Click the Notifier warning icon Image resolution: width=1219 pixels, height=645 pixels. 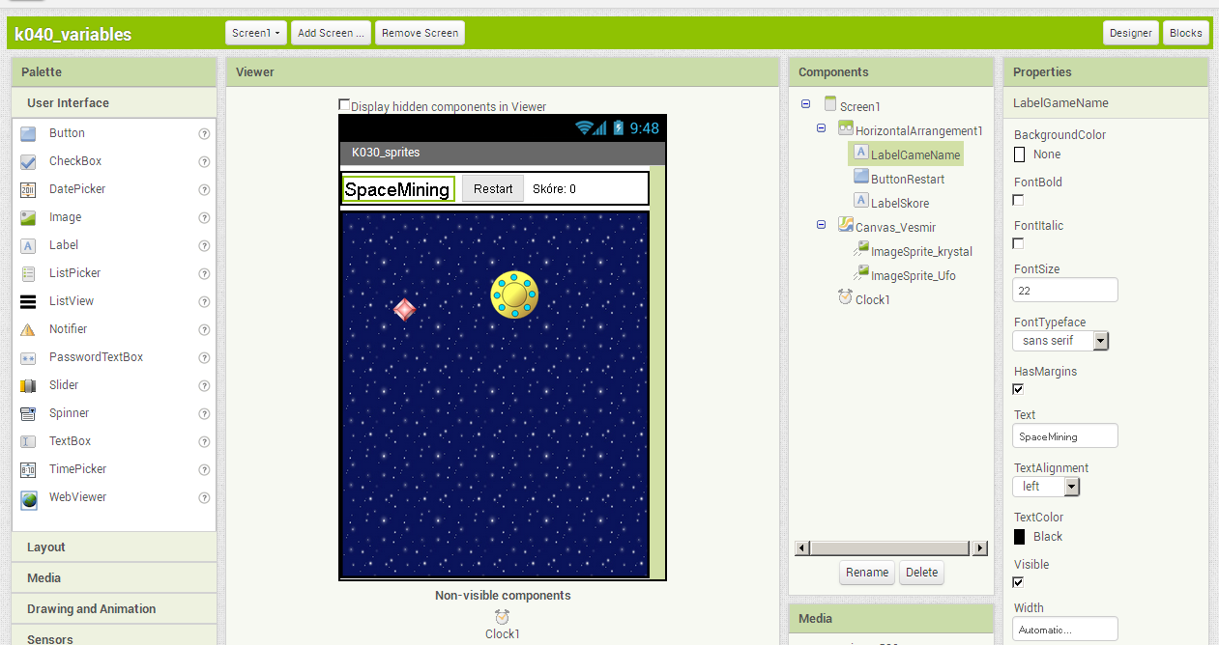(28, 329)
